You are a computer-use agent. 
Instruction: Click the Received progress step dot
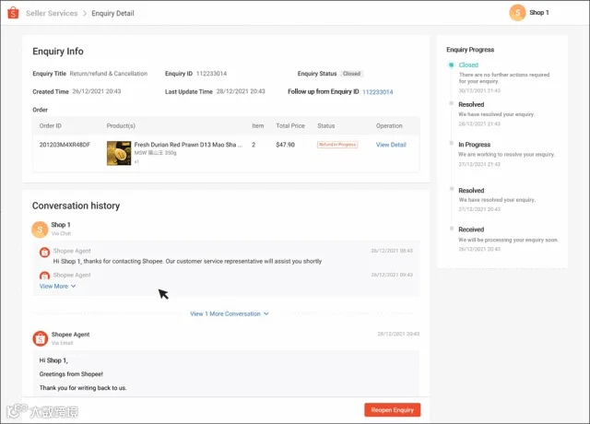tap(451, 229)
